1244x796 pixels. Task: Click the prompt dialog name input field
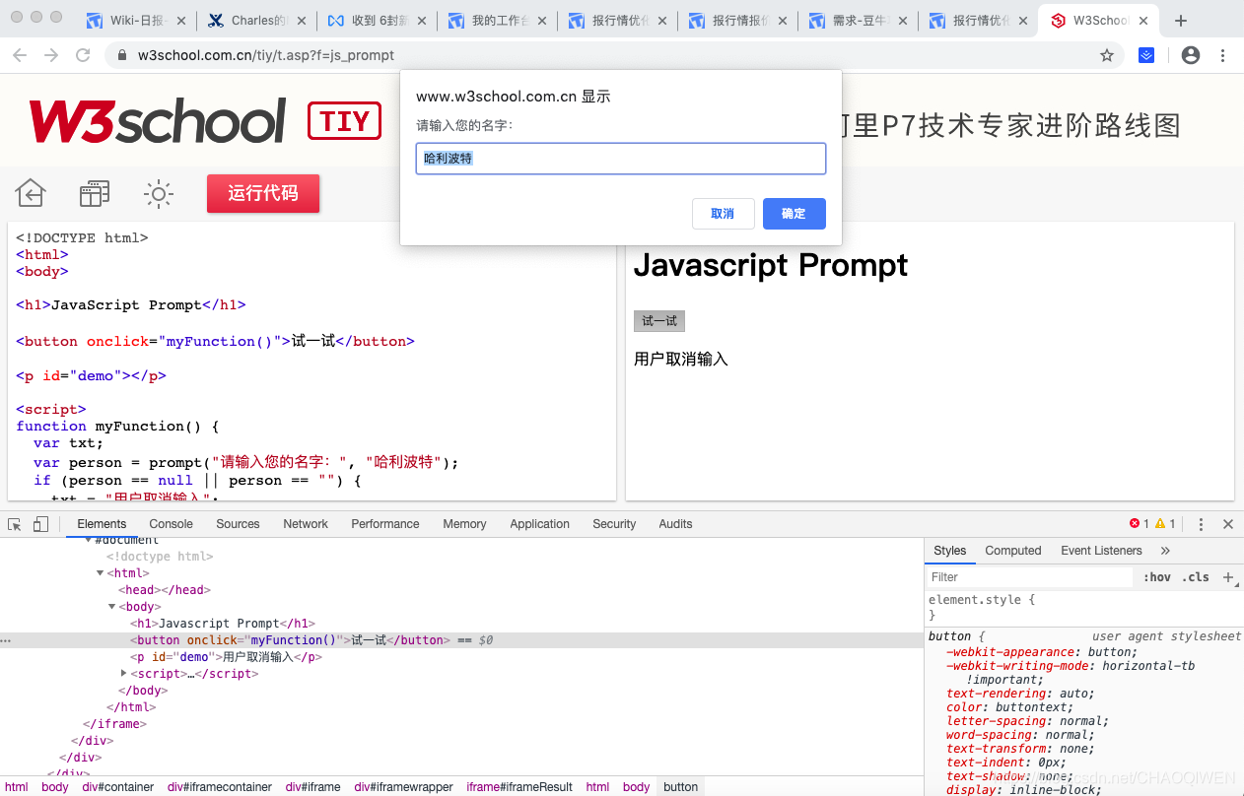tap(621, 159)
